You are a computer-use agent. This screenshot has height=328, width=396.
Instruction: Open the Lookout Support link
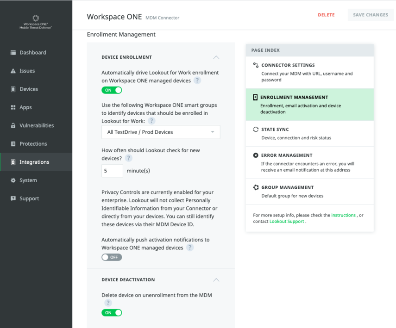point(286,222)
